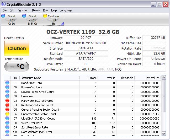Click the yellow Caution health status button
The image size is (170, 140).
pyautogui.click(x=17, y=48)
